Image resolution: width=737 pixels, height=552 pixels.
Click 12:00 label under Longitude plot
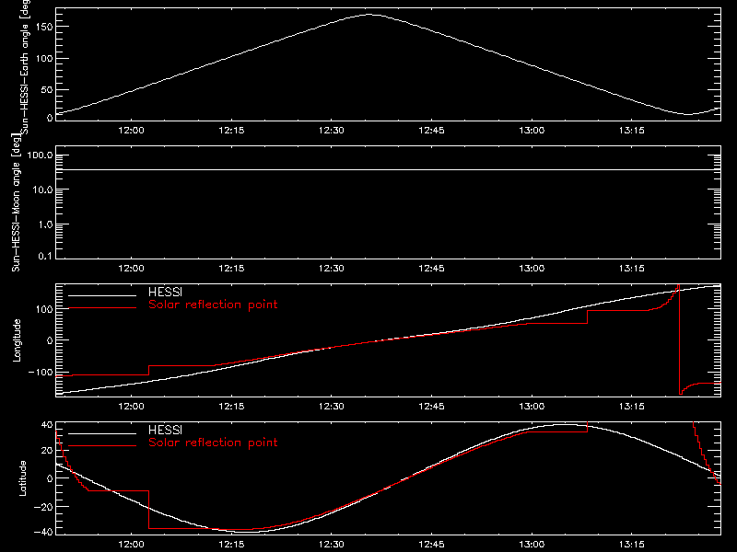point(131,406)
